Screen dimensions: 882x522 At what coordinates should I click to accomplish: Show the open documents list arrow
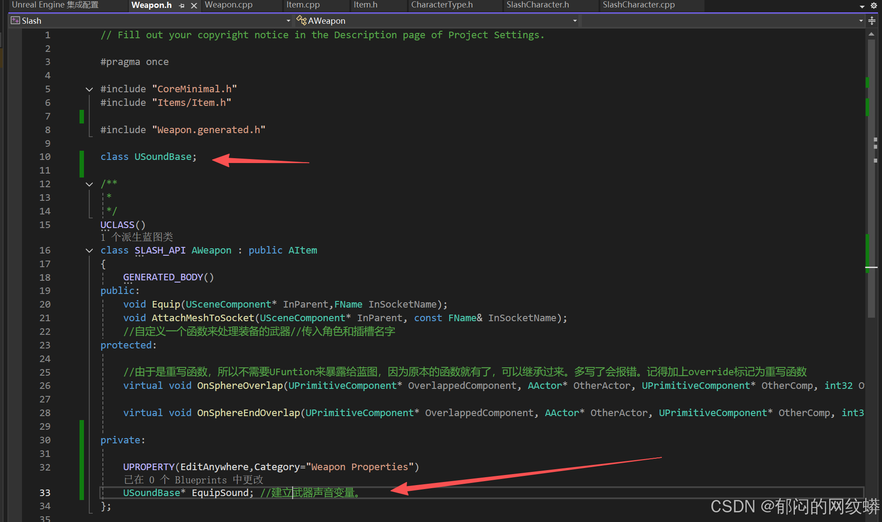pos(862,6)
